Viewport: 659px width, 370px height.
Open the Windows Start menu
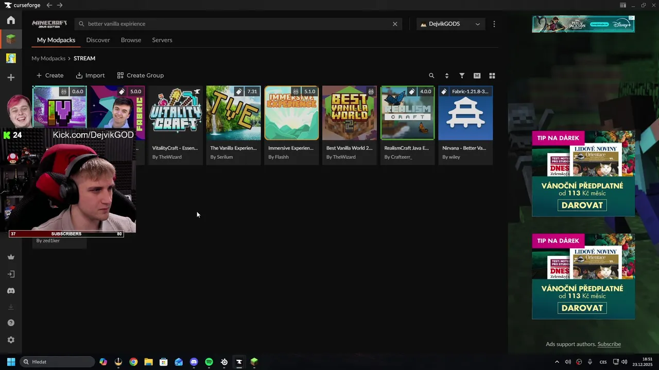(11, 362)
